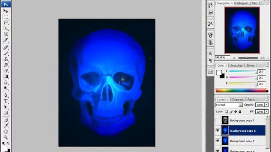This screenshot has height=152, width=271.
Task: Select the Rectangle shape tool
Action: coord(6,113)
